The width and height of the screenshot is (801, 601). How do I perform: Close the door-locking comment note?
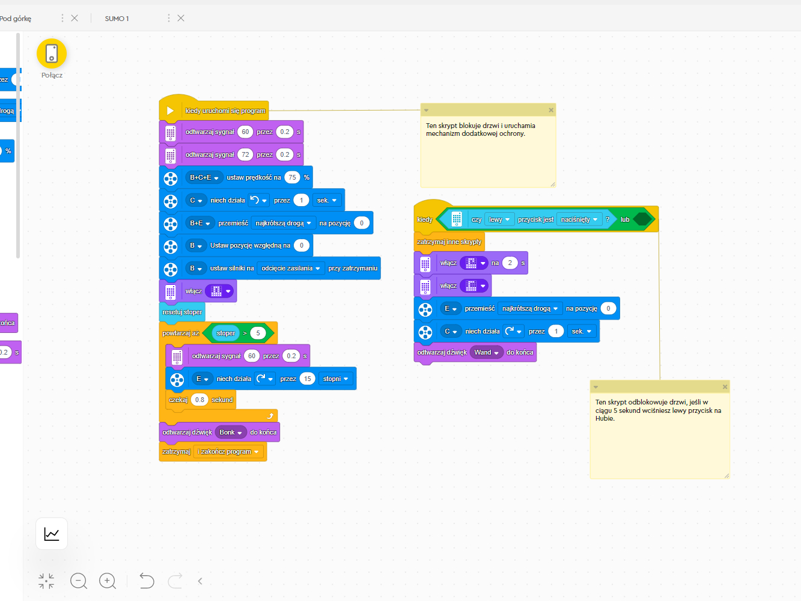point(551,110)
